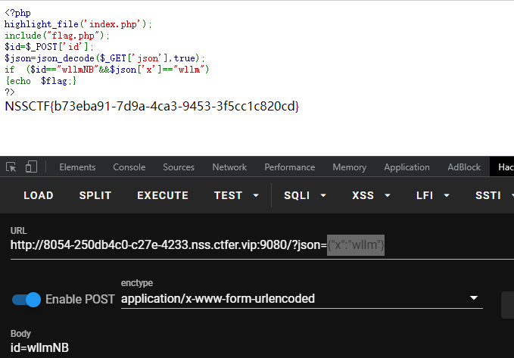Click the LOAD button
This screenshot has width=514, height=358.
(39, 195)
